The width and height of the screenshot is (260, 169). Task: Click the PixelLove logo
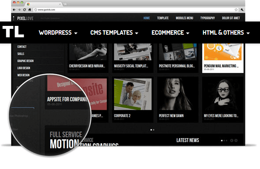point(25,18)
